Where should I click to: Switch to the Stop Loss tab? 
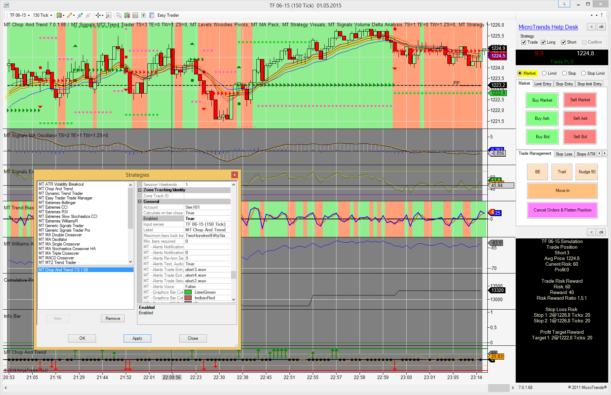point(564,154)
